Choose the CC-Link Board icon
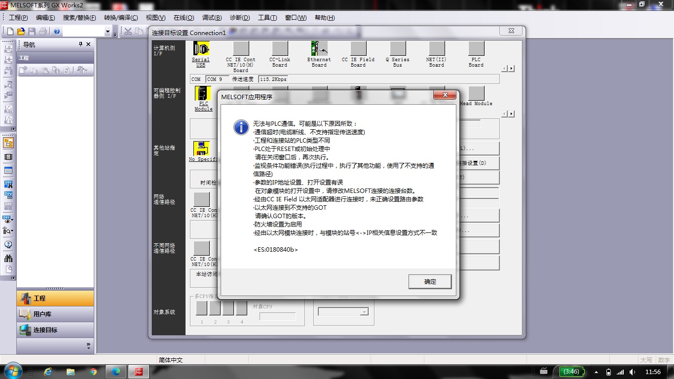 tap(280, 49)
